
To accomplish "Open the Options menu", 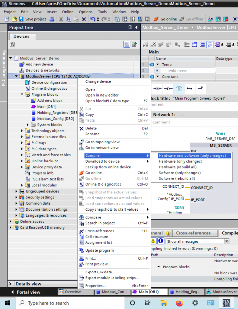I will pos(85,12).
